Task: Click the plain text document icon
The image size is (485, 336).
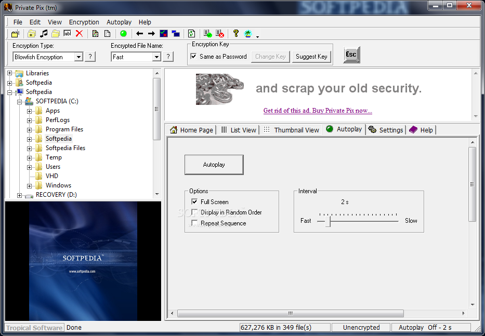Action: pyautogui.click(x=107, y=34)
